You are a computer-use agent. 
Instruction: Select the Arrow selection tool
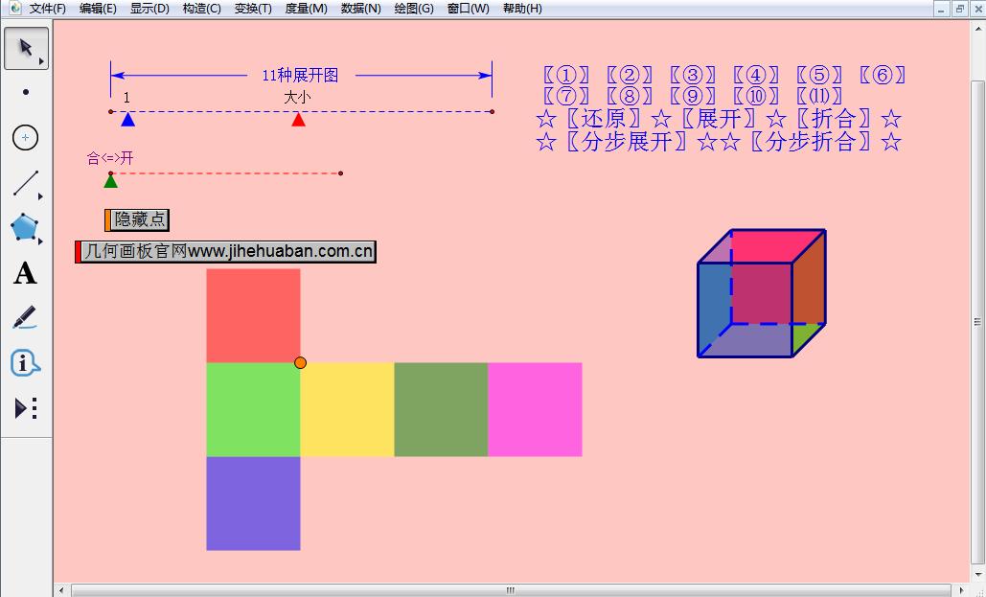click(25, 48)
